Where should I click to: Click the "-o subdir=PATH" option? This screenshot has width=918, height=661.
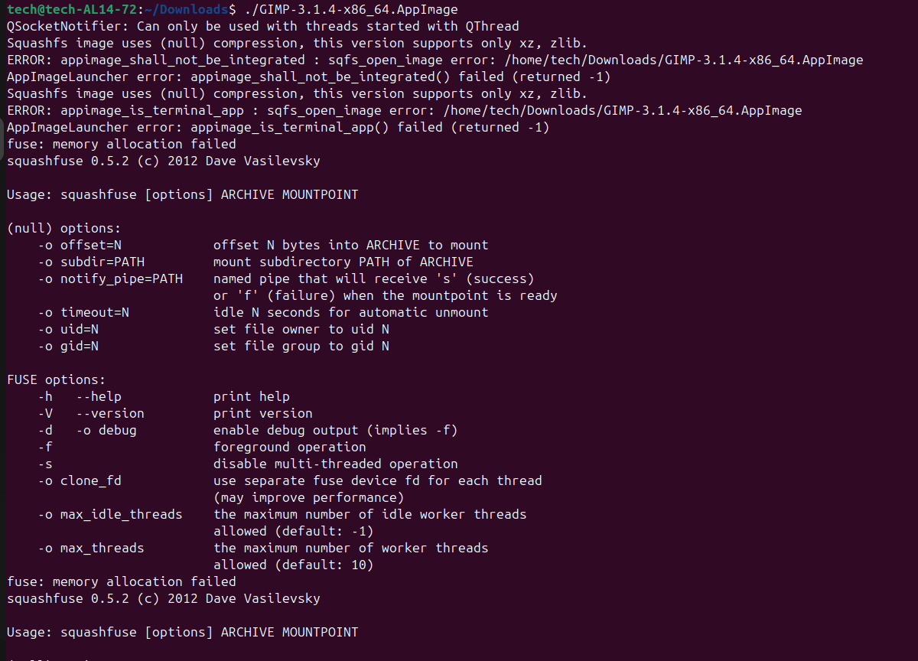tap(91, 262)
